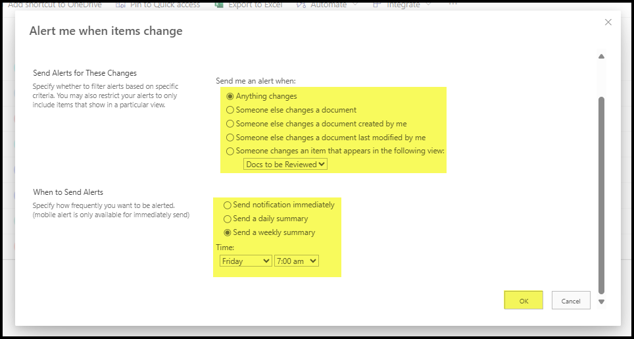
Task: Pick the 'Send a daily summary' option
Action: pos(228,219)
